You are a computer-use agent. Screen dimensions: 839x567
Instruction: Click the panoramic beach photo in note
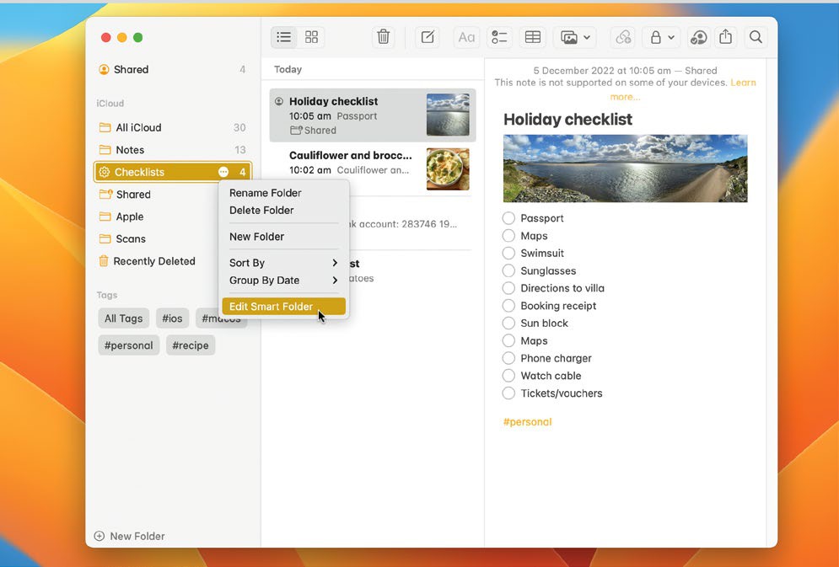pos(625,168)
